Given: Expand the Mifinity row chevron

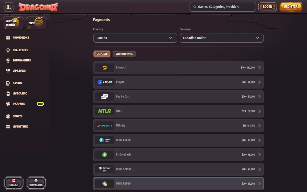Looking at the screenshot, I should click(x=260, y=126).
